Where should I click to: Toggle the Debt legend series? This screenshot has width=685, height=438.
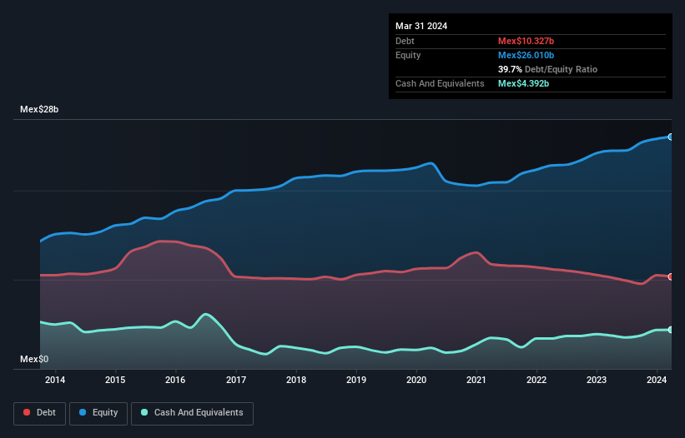tap(38, 413)
